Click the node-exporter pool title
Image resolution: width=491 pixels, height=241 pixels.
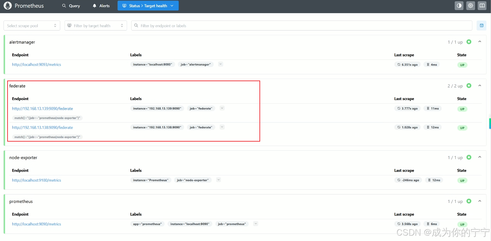(x=23, y=158)
